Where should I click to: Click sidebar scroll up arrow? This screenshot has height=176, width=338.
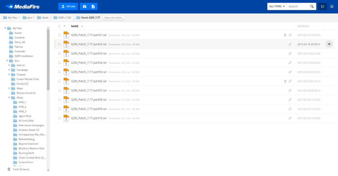click(48, 28)
